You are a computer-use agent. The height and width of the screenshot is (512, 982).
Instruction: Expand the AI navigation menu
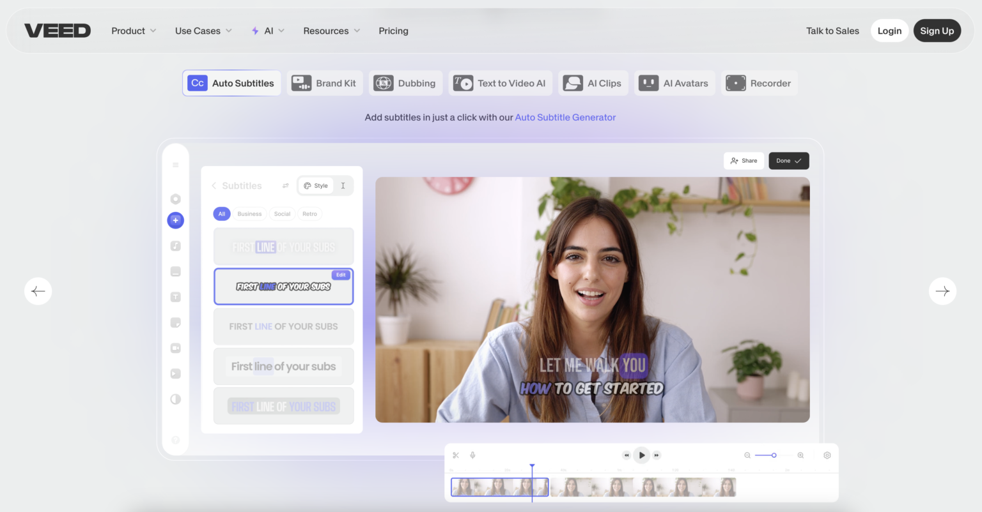268,30
